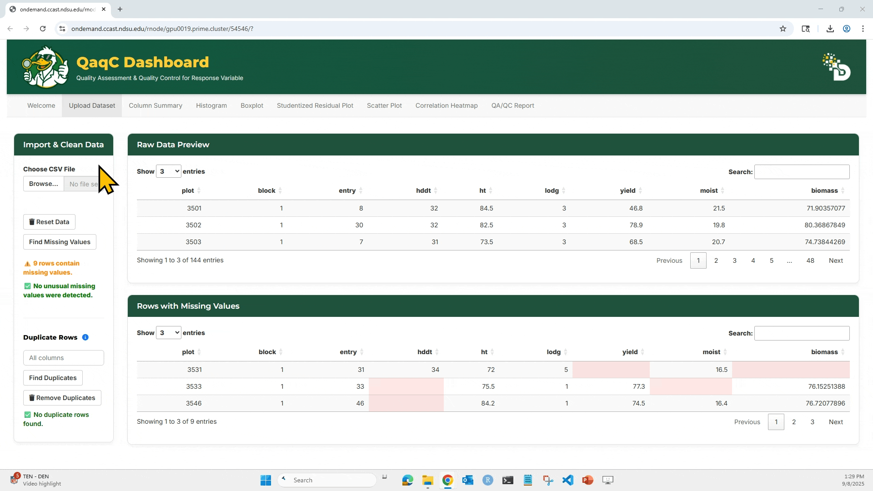
Task: Expand the Raw Data Show entries dropdown
Action: click(168, 171)
